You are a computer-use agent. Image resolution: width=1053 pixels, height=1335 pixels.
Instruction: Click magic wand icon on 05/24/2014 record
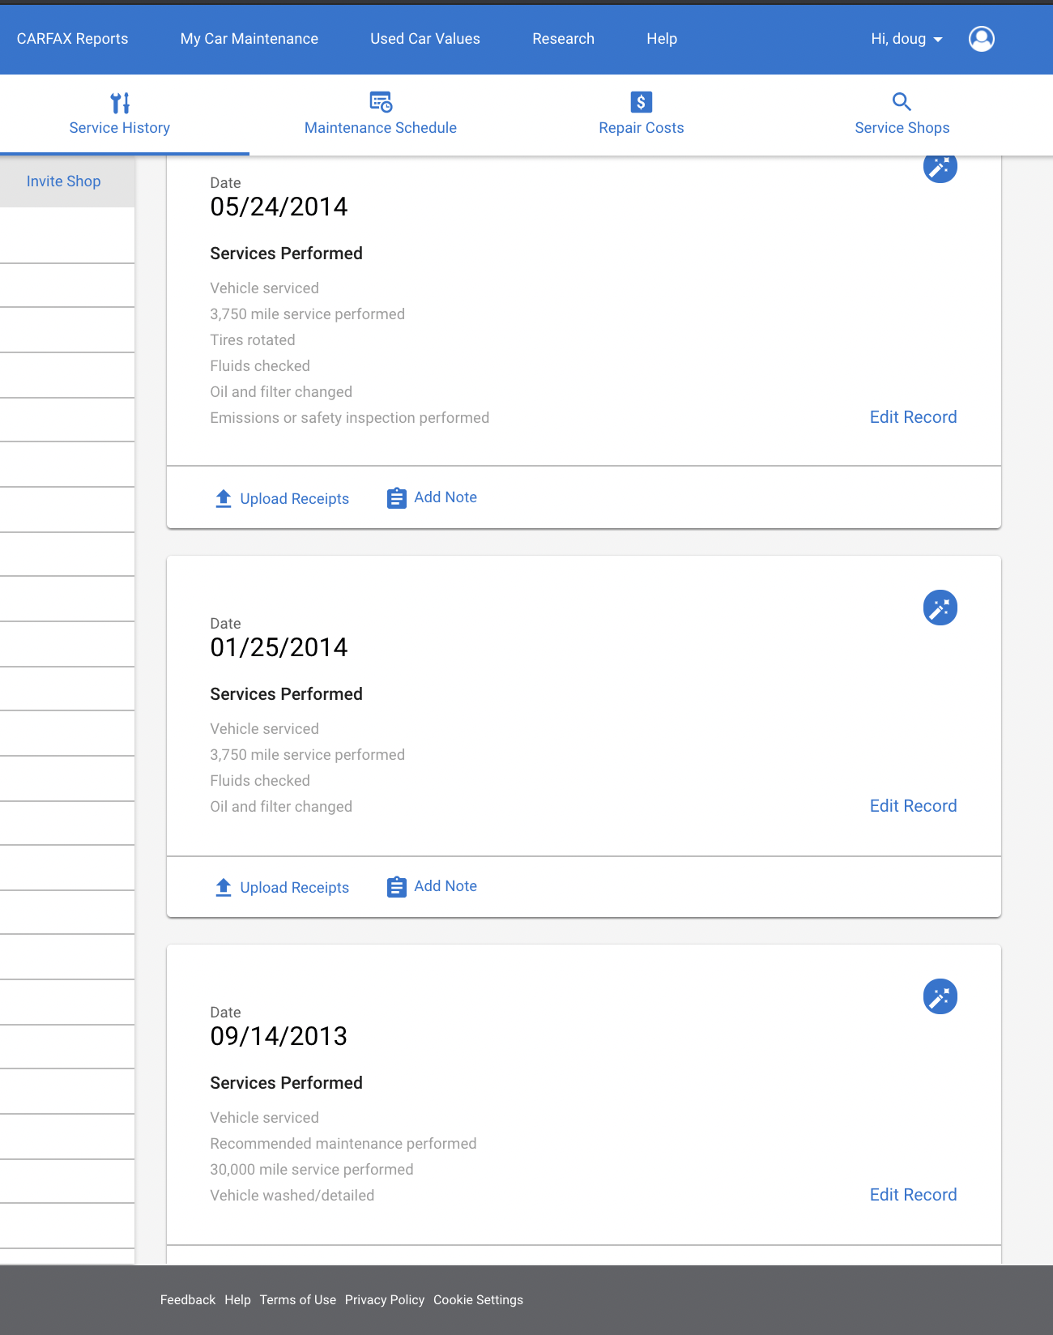[940, 168]
